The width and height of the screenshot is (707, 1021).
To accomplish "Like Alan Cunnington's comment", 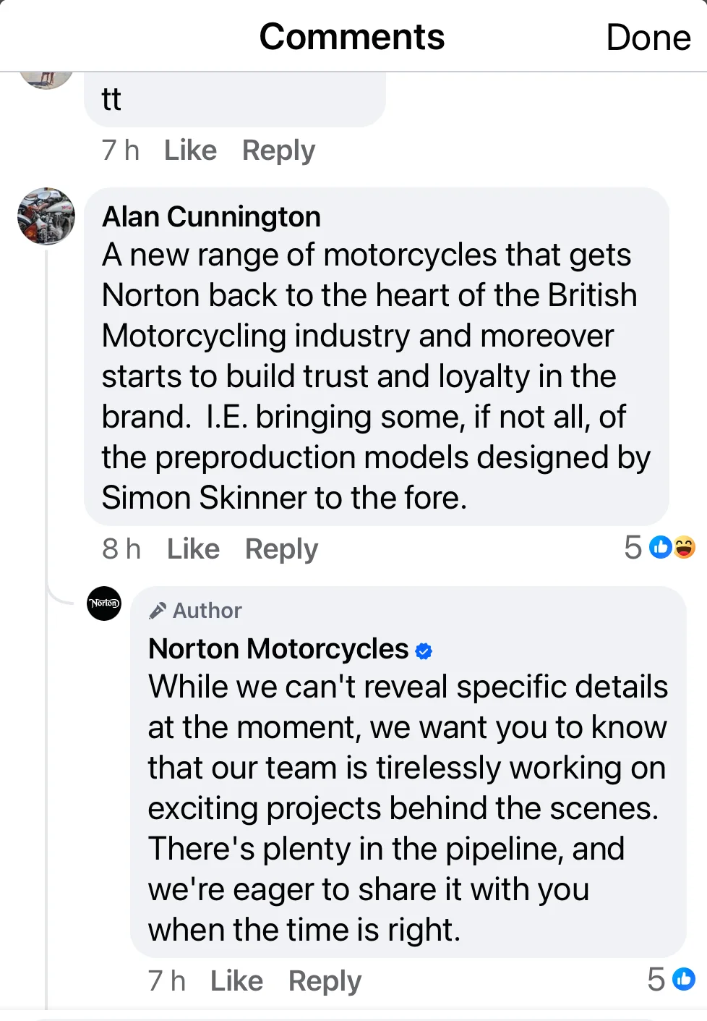I will (x=193, y=549).
